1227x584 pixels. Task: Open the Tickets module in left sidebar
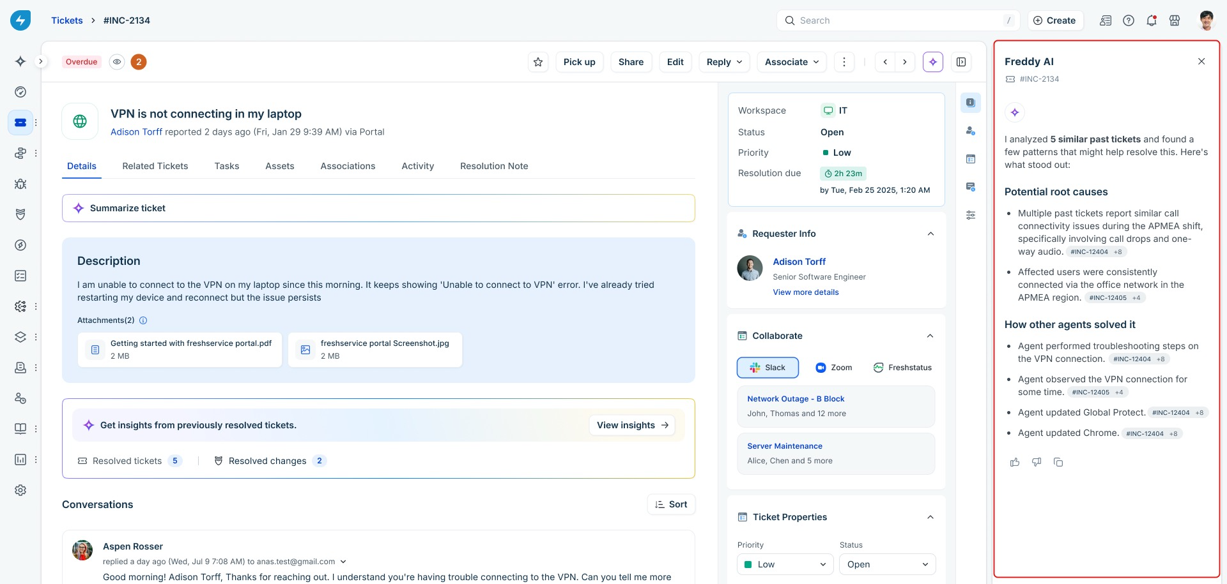coord(20,123)
